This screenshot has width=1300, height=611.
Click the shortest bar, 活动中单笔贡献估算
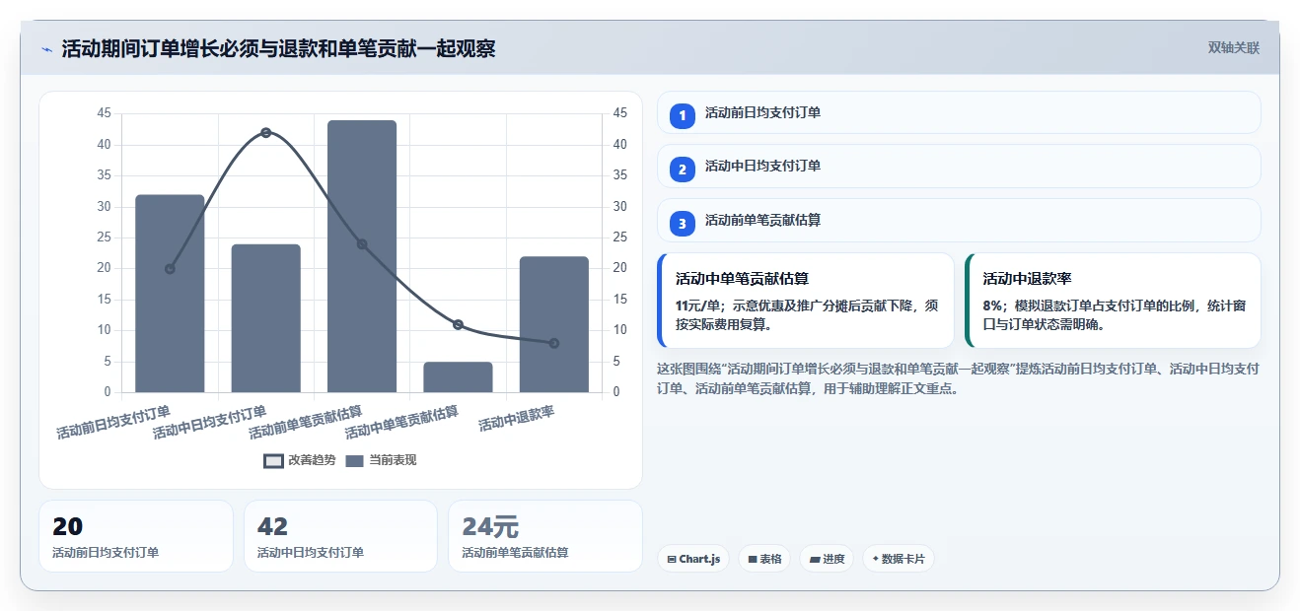click(458, 377)
